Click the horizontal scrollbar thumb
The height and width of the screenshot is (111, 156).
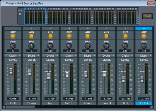[x=20, y=107]
